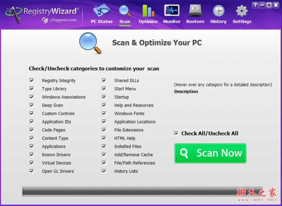Click the Add/Remove Cache label text

click(133, 155)
